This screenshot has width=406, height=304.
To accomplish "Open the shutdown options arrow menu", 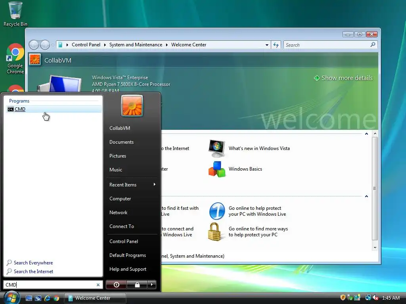I will pos(152,285).
